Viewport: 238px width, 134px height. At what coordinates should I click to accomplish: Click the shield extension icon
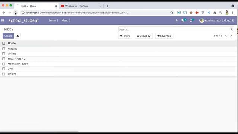(x=203, y=13)
